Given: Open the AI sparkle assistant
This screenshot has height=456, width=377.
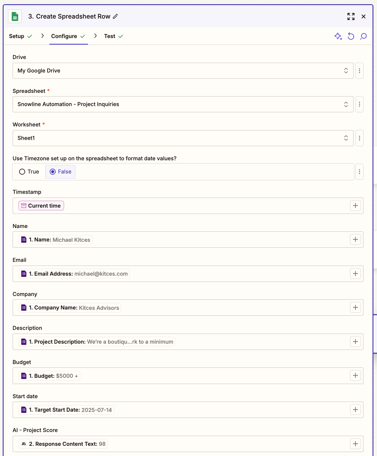Looking at the screenshot, I should pyautogui.click(x=338, y=36).
